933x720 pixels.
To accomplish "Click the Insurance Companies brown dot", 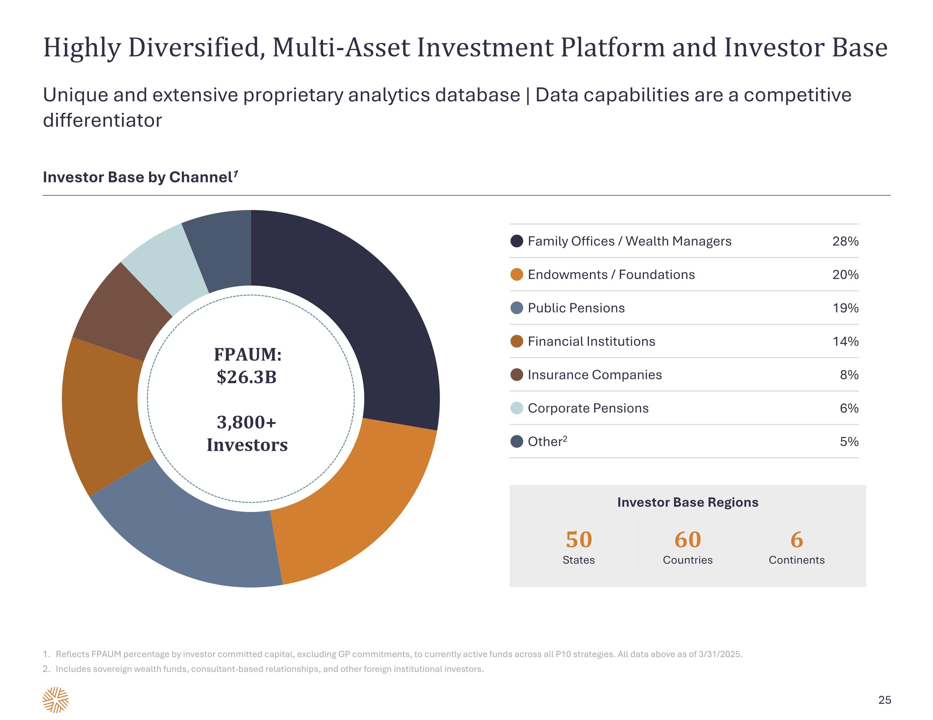I will tap(517, 375).
